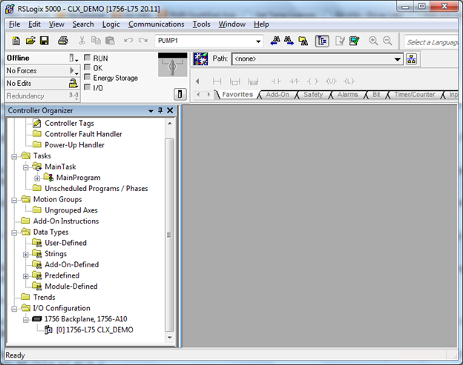Open the Communications menu
The image size is (463, 365).
coord(156,24)
